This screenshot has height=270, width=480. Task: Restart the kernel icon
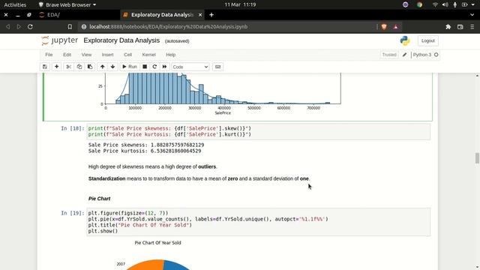coord(154,67)
